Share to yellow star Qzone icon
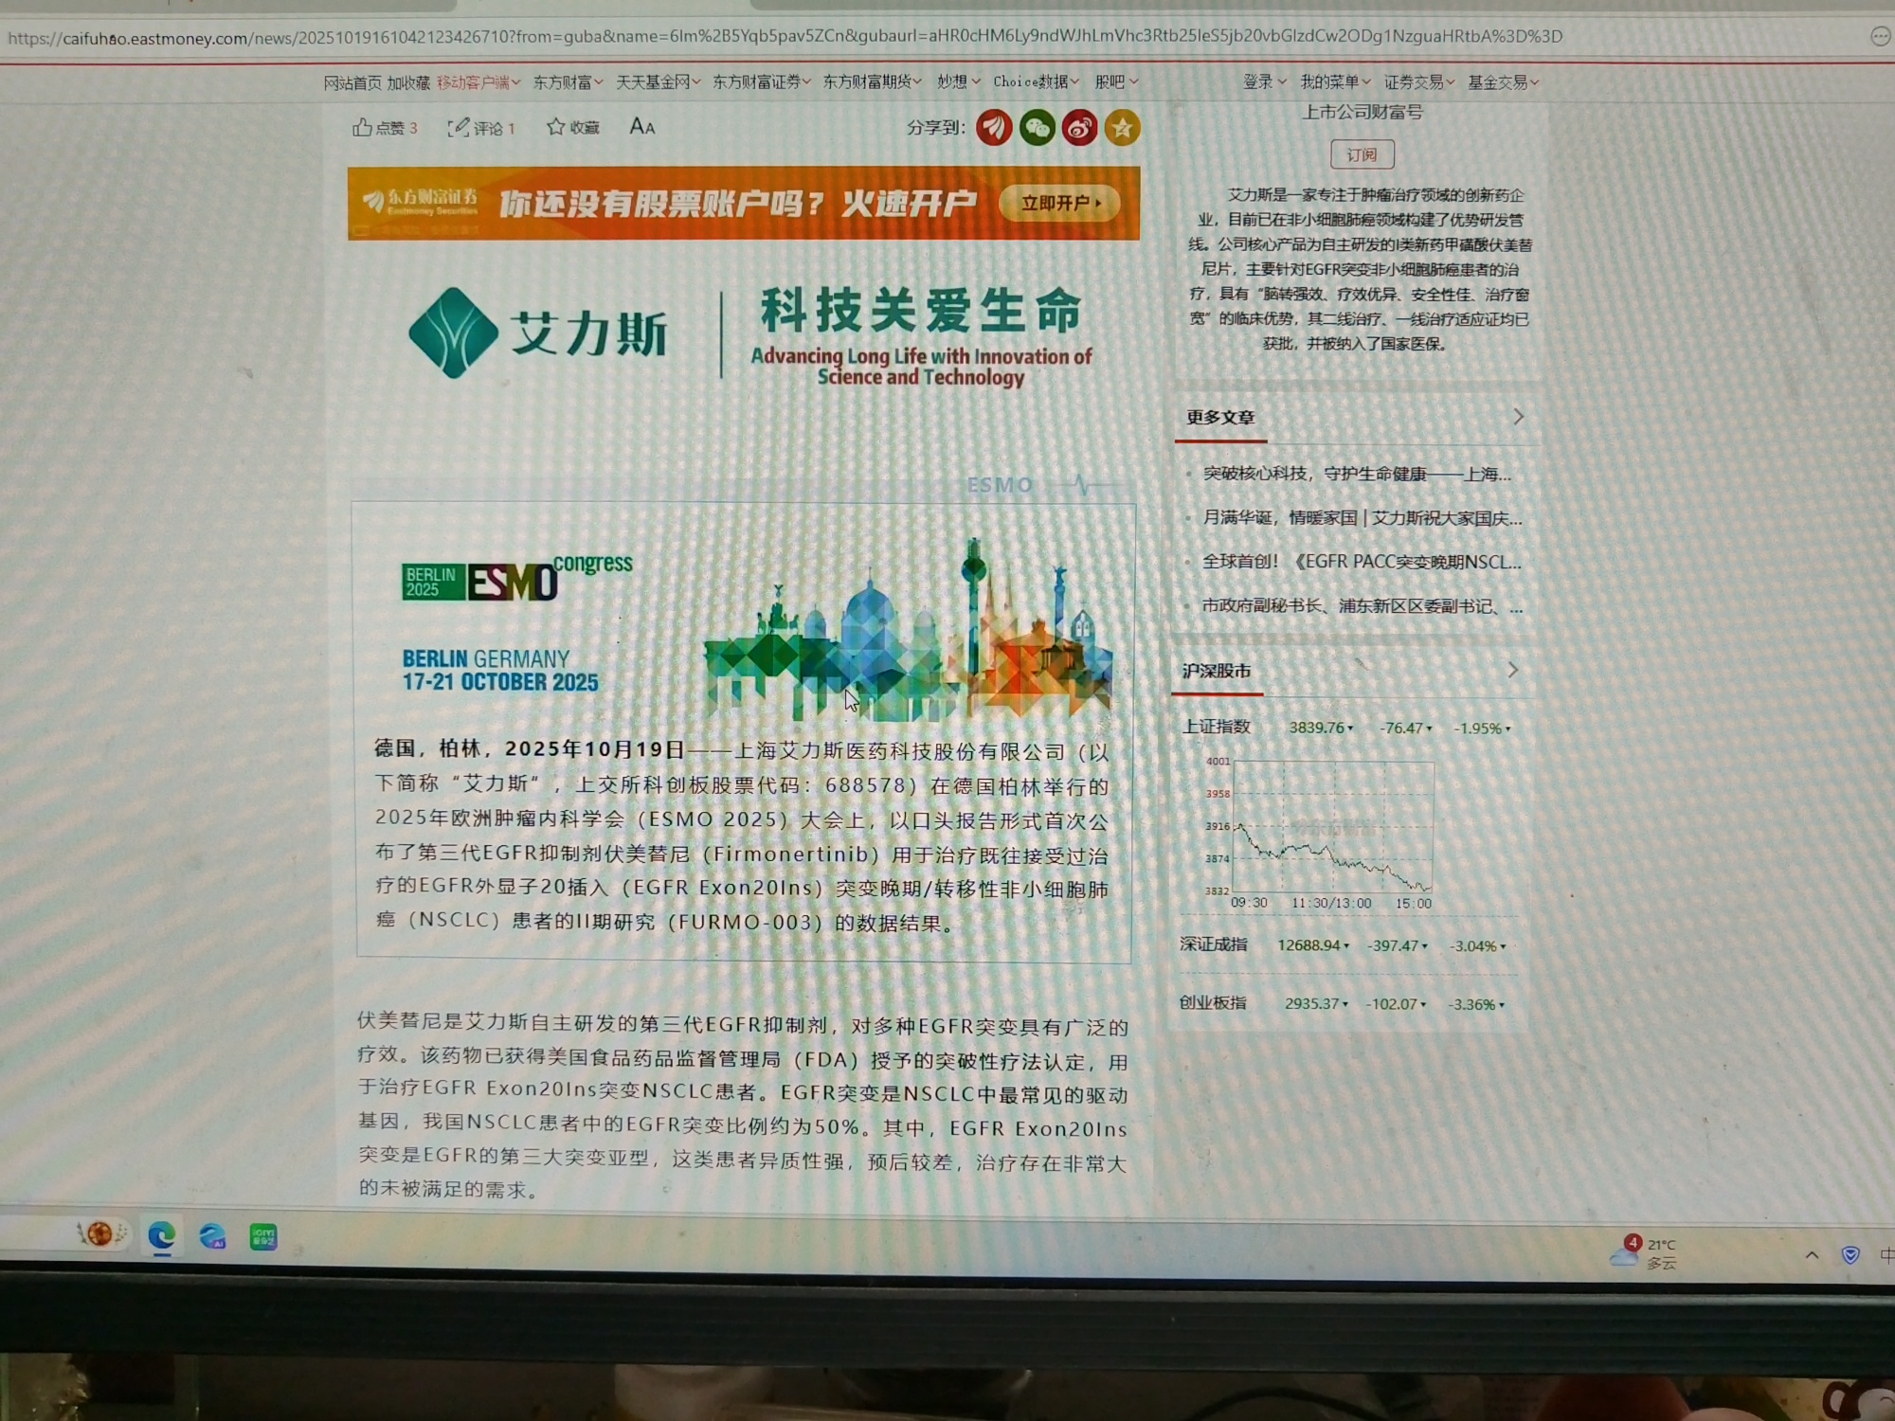1895x1421 pixels. click(1122, 128)
